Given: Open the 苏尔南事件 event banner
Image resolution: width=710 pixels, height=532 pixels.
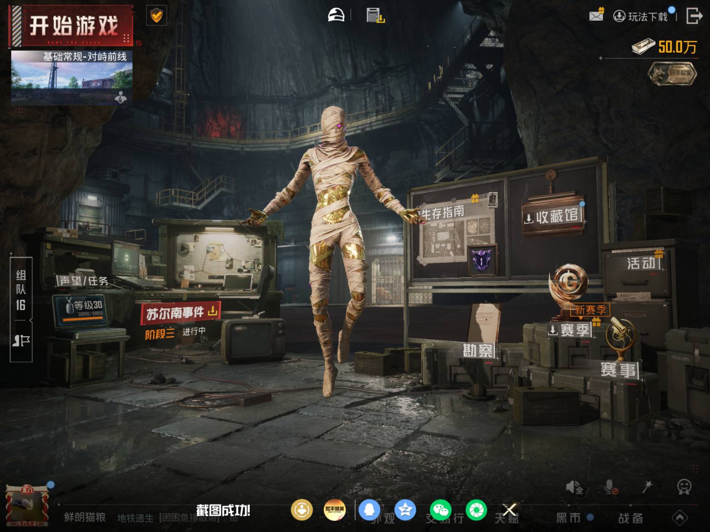Looking at the screenshot, I should (x=181, y=313).
